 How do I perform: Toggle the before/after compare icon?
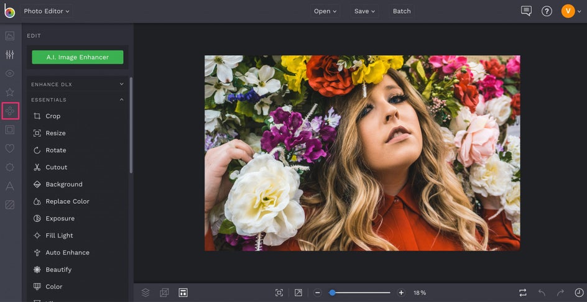click(522, 293)
